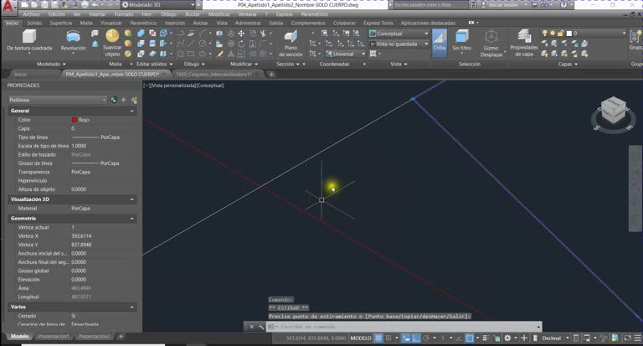Toggle snap mode in status bar

388,338
